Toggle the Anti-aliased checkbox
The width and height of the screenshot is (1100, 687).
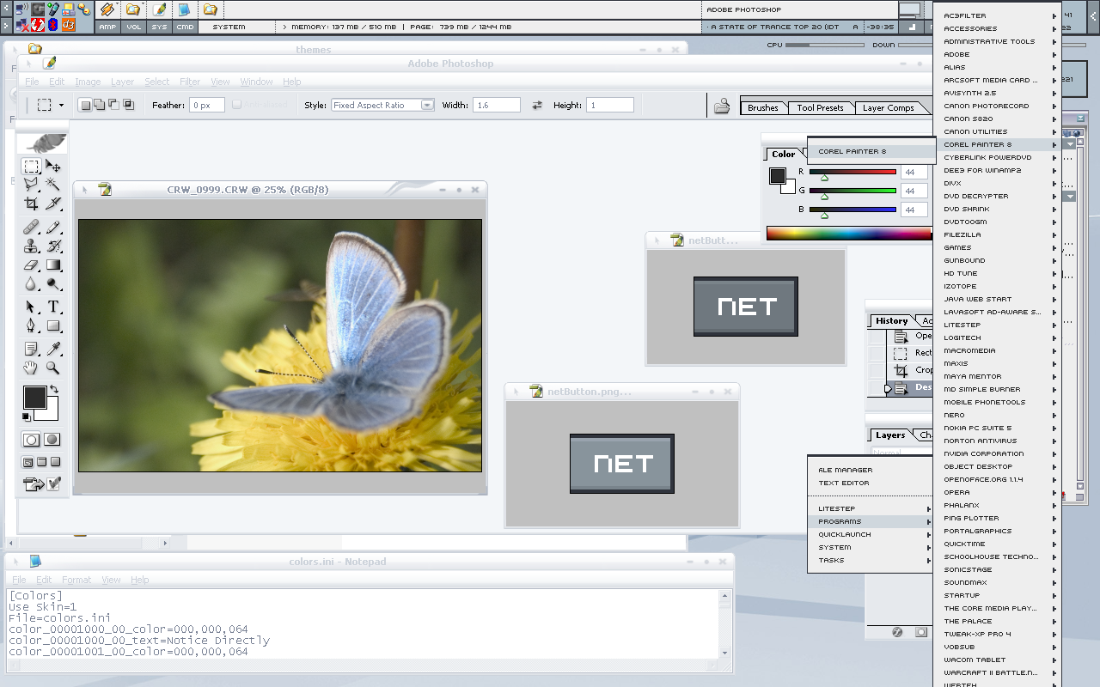click(237, 105)
